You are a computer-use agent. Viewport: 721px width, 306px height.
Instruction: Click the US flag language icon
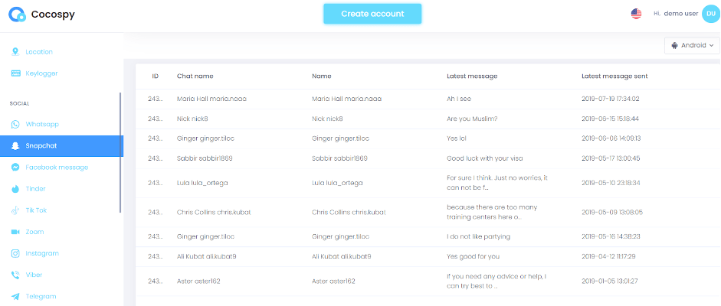click(x=637, y=15)
